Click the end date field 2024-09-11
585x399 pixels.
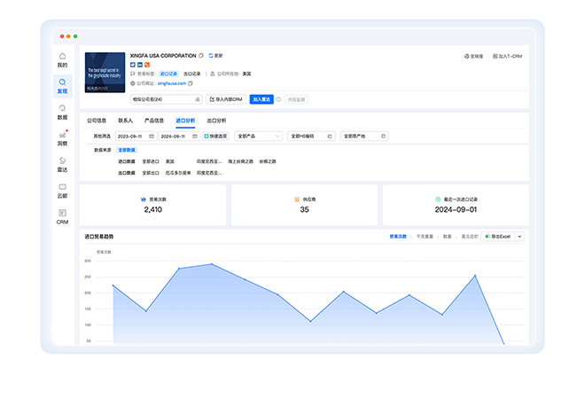coord(179,137)
